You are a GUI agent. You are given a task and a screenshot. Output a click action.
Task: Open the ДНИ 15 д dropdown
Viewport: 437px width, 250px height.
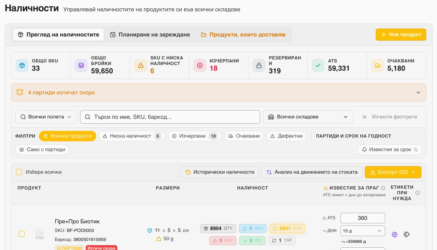(363, 231)
